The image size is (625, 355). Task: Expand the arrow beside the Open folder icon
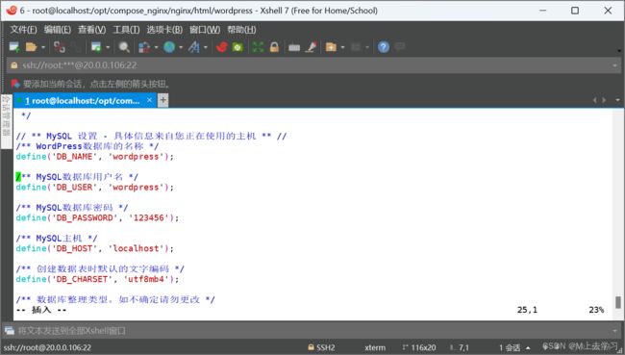43,47
